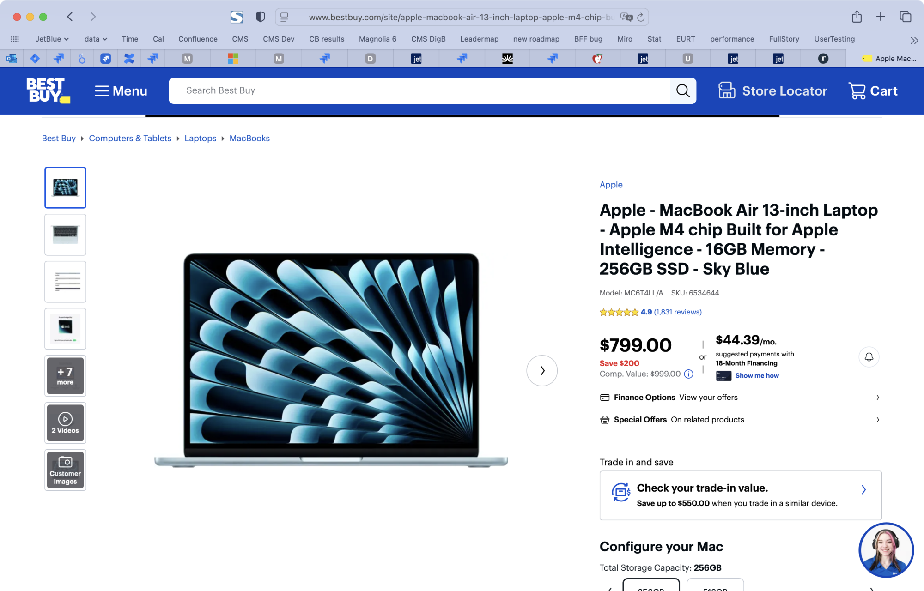
Task: Select the 512GB storage option
Action: pyautogui.click(x=715, y=588)
